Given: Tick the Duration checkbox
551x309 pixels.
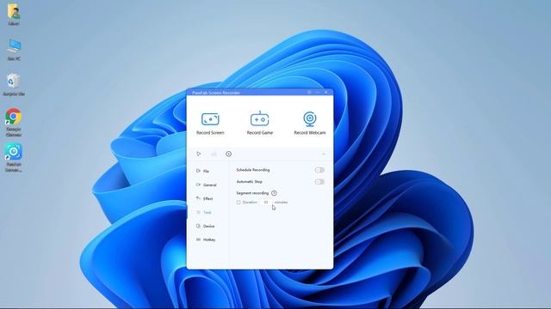Looking at the screenshot, I should (238, 203).
